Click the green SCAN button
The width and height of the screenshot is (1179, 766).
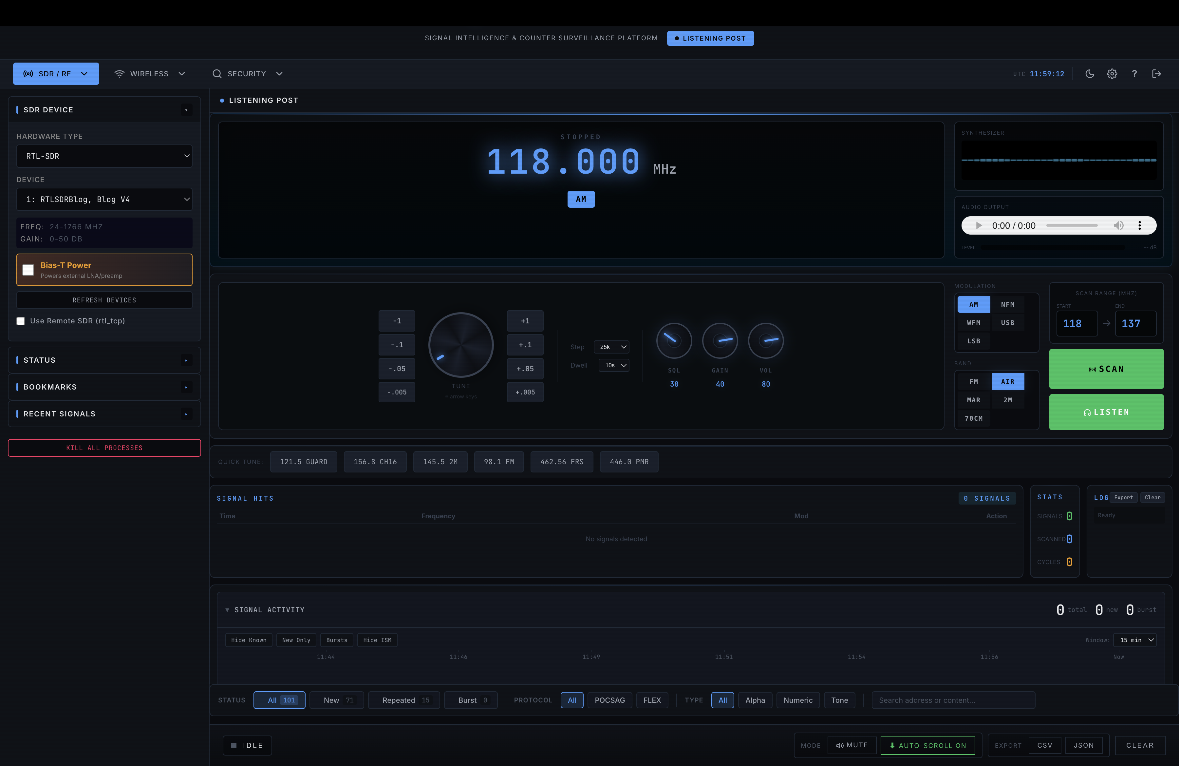(1106, 369)
